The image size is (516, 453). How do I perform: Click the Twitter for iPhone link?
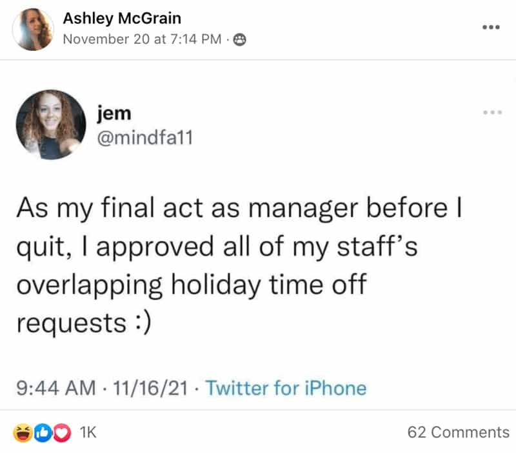(x=286, y=388)
